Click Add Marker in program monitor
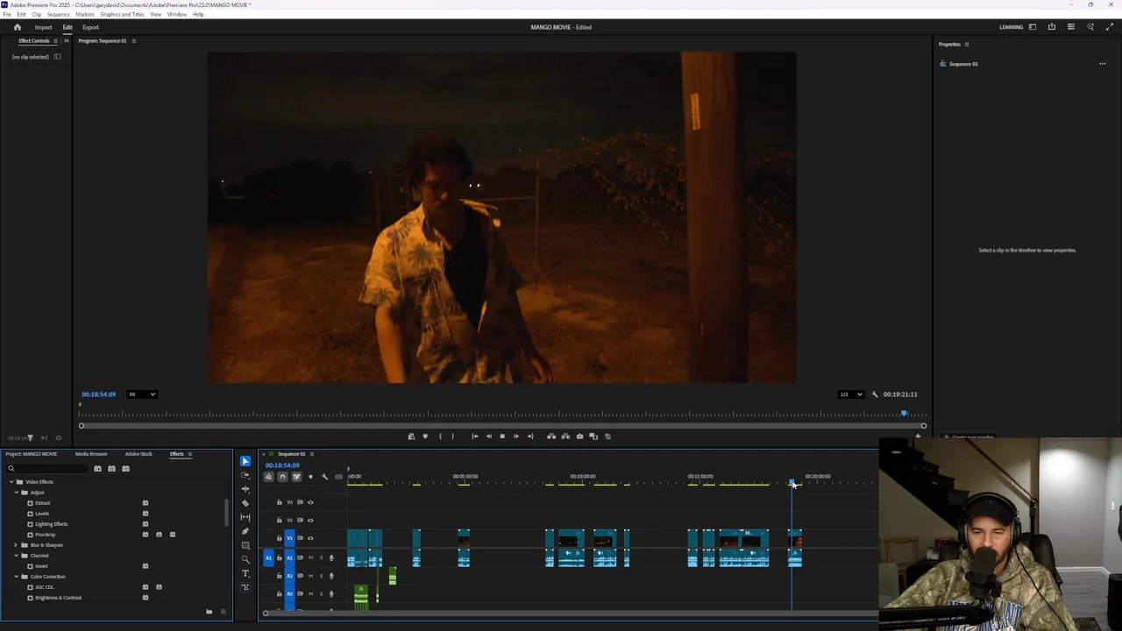 tap(425, 436)
